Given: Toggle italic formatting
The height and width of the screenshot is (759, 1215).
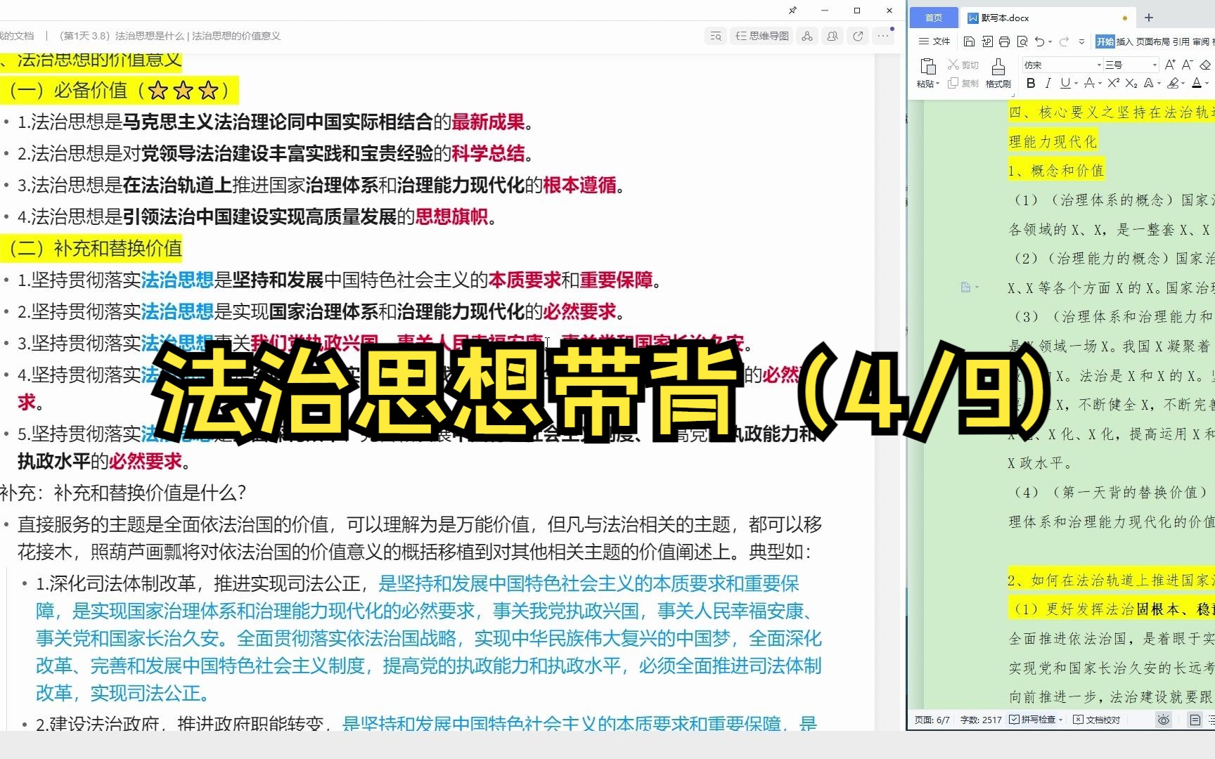Looking at the screenshot, I should click(1048, 83).
